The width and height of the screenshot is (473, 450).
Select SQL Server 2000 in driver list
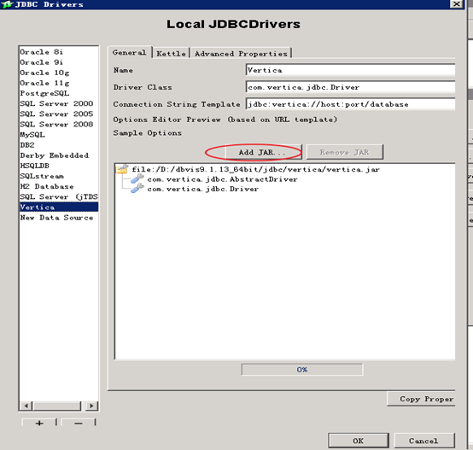(x=59, y=103)
